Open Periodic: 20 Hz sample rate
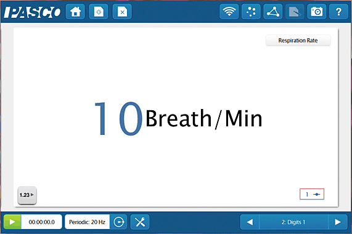Image resolution: width=352 pixels, height=234 pixels. (x=87, y=222)
